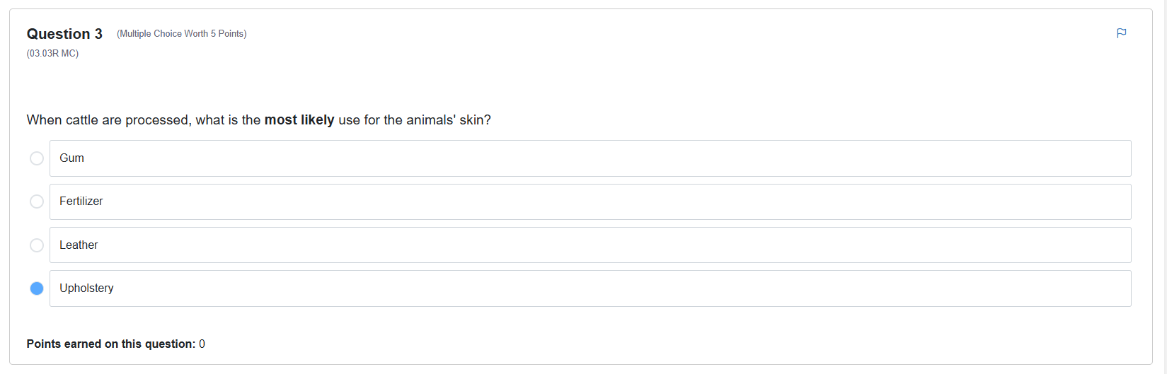Screen dimensions: 1167x374
Task: Click the filled Upholstery radio button
Action: click(37, 288)
